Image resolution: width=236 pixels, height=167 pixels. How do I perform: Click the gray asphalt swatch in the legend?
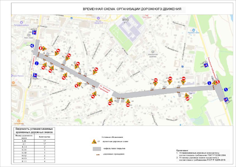click(x=97, y=149)
